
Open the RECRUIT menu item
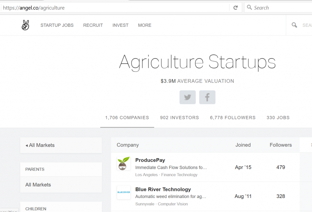point(93,25)
